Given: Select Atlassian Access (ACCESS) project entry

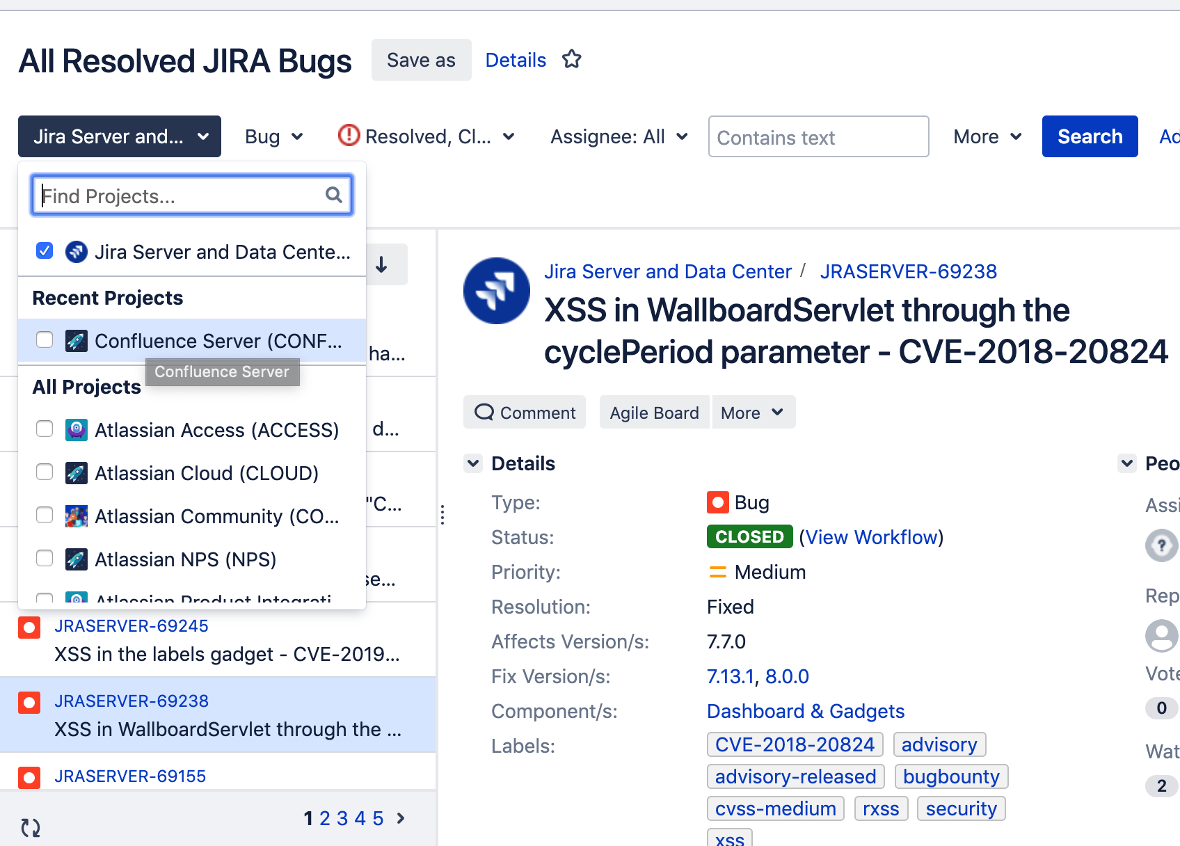Looking at the screenshot, I should 192,430.
